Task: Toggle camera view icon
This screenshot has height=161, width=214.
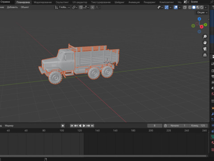Action: (205, 49)
